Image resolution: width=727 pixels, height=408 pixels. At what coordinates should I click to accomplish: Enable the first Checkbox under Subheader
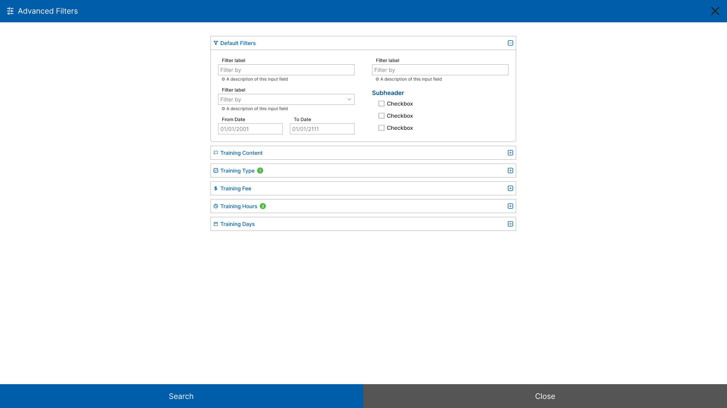[381, 103]
